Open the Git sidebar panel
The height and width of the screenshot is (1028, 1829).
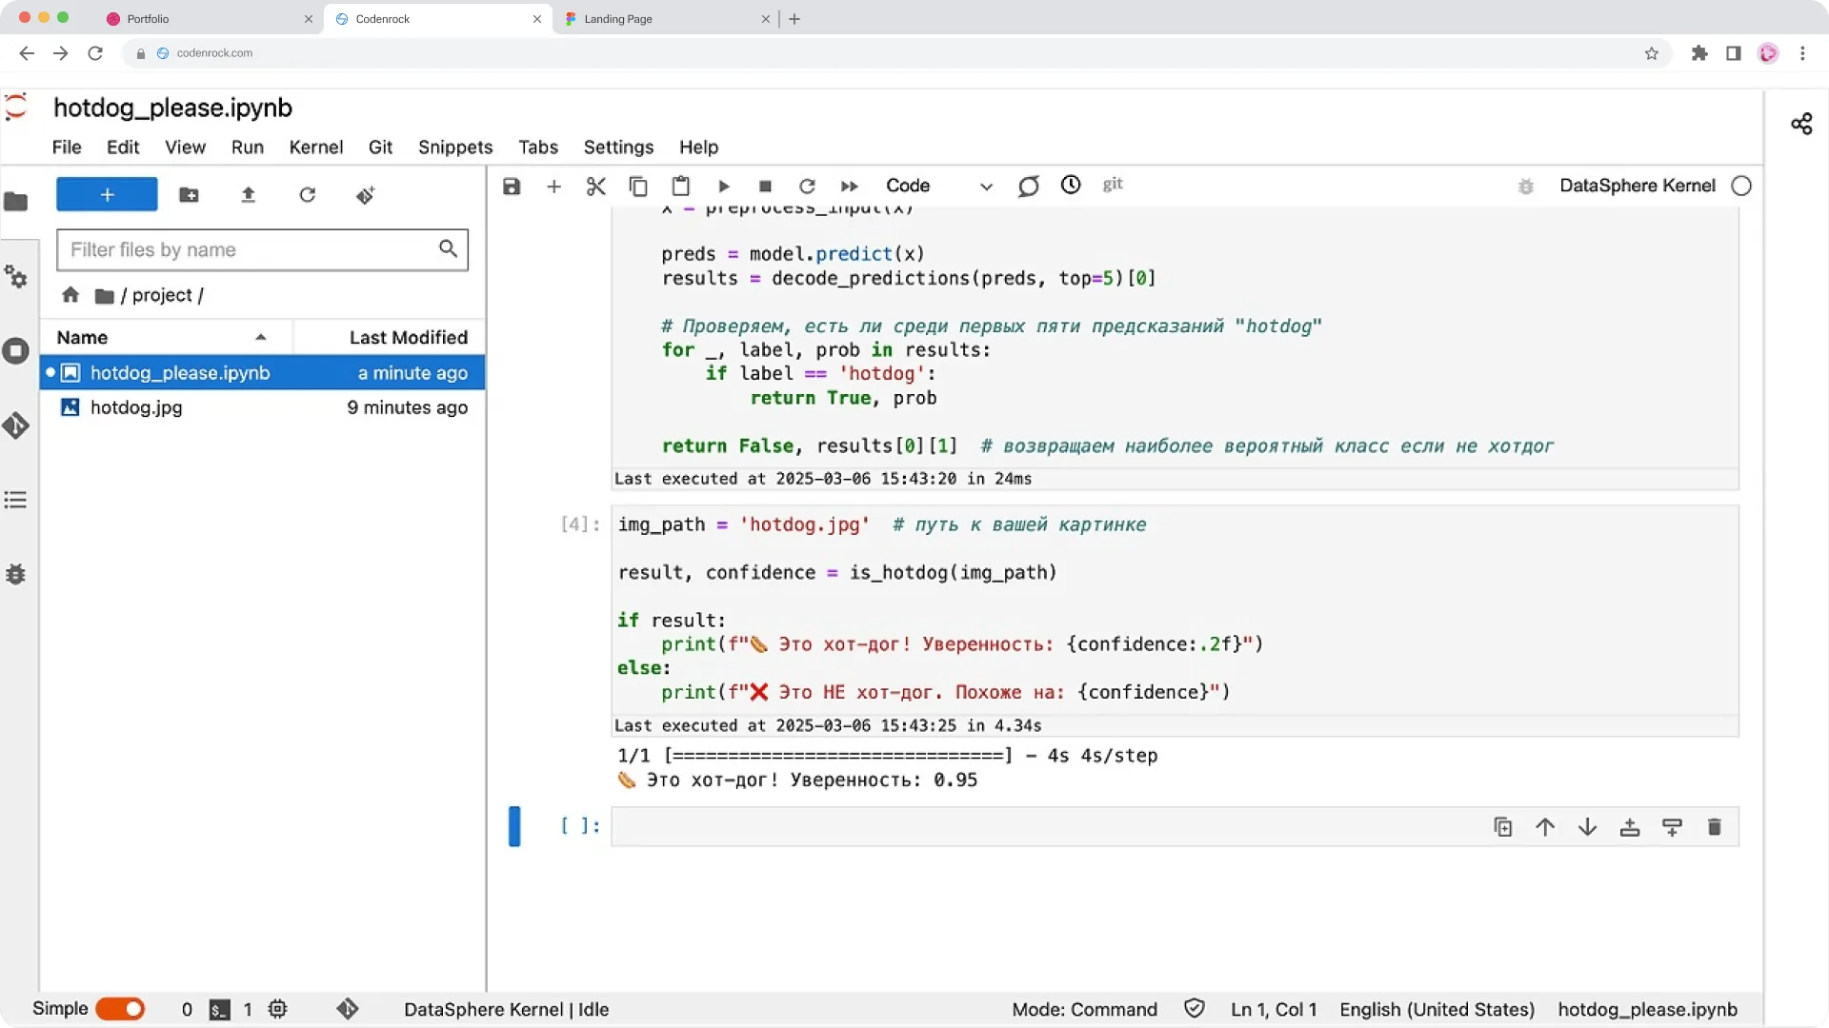pyautogui.click(x=16, y=425)
